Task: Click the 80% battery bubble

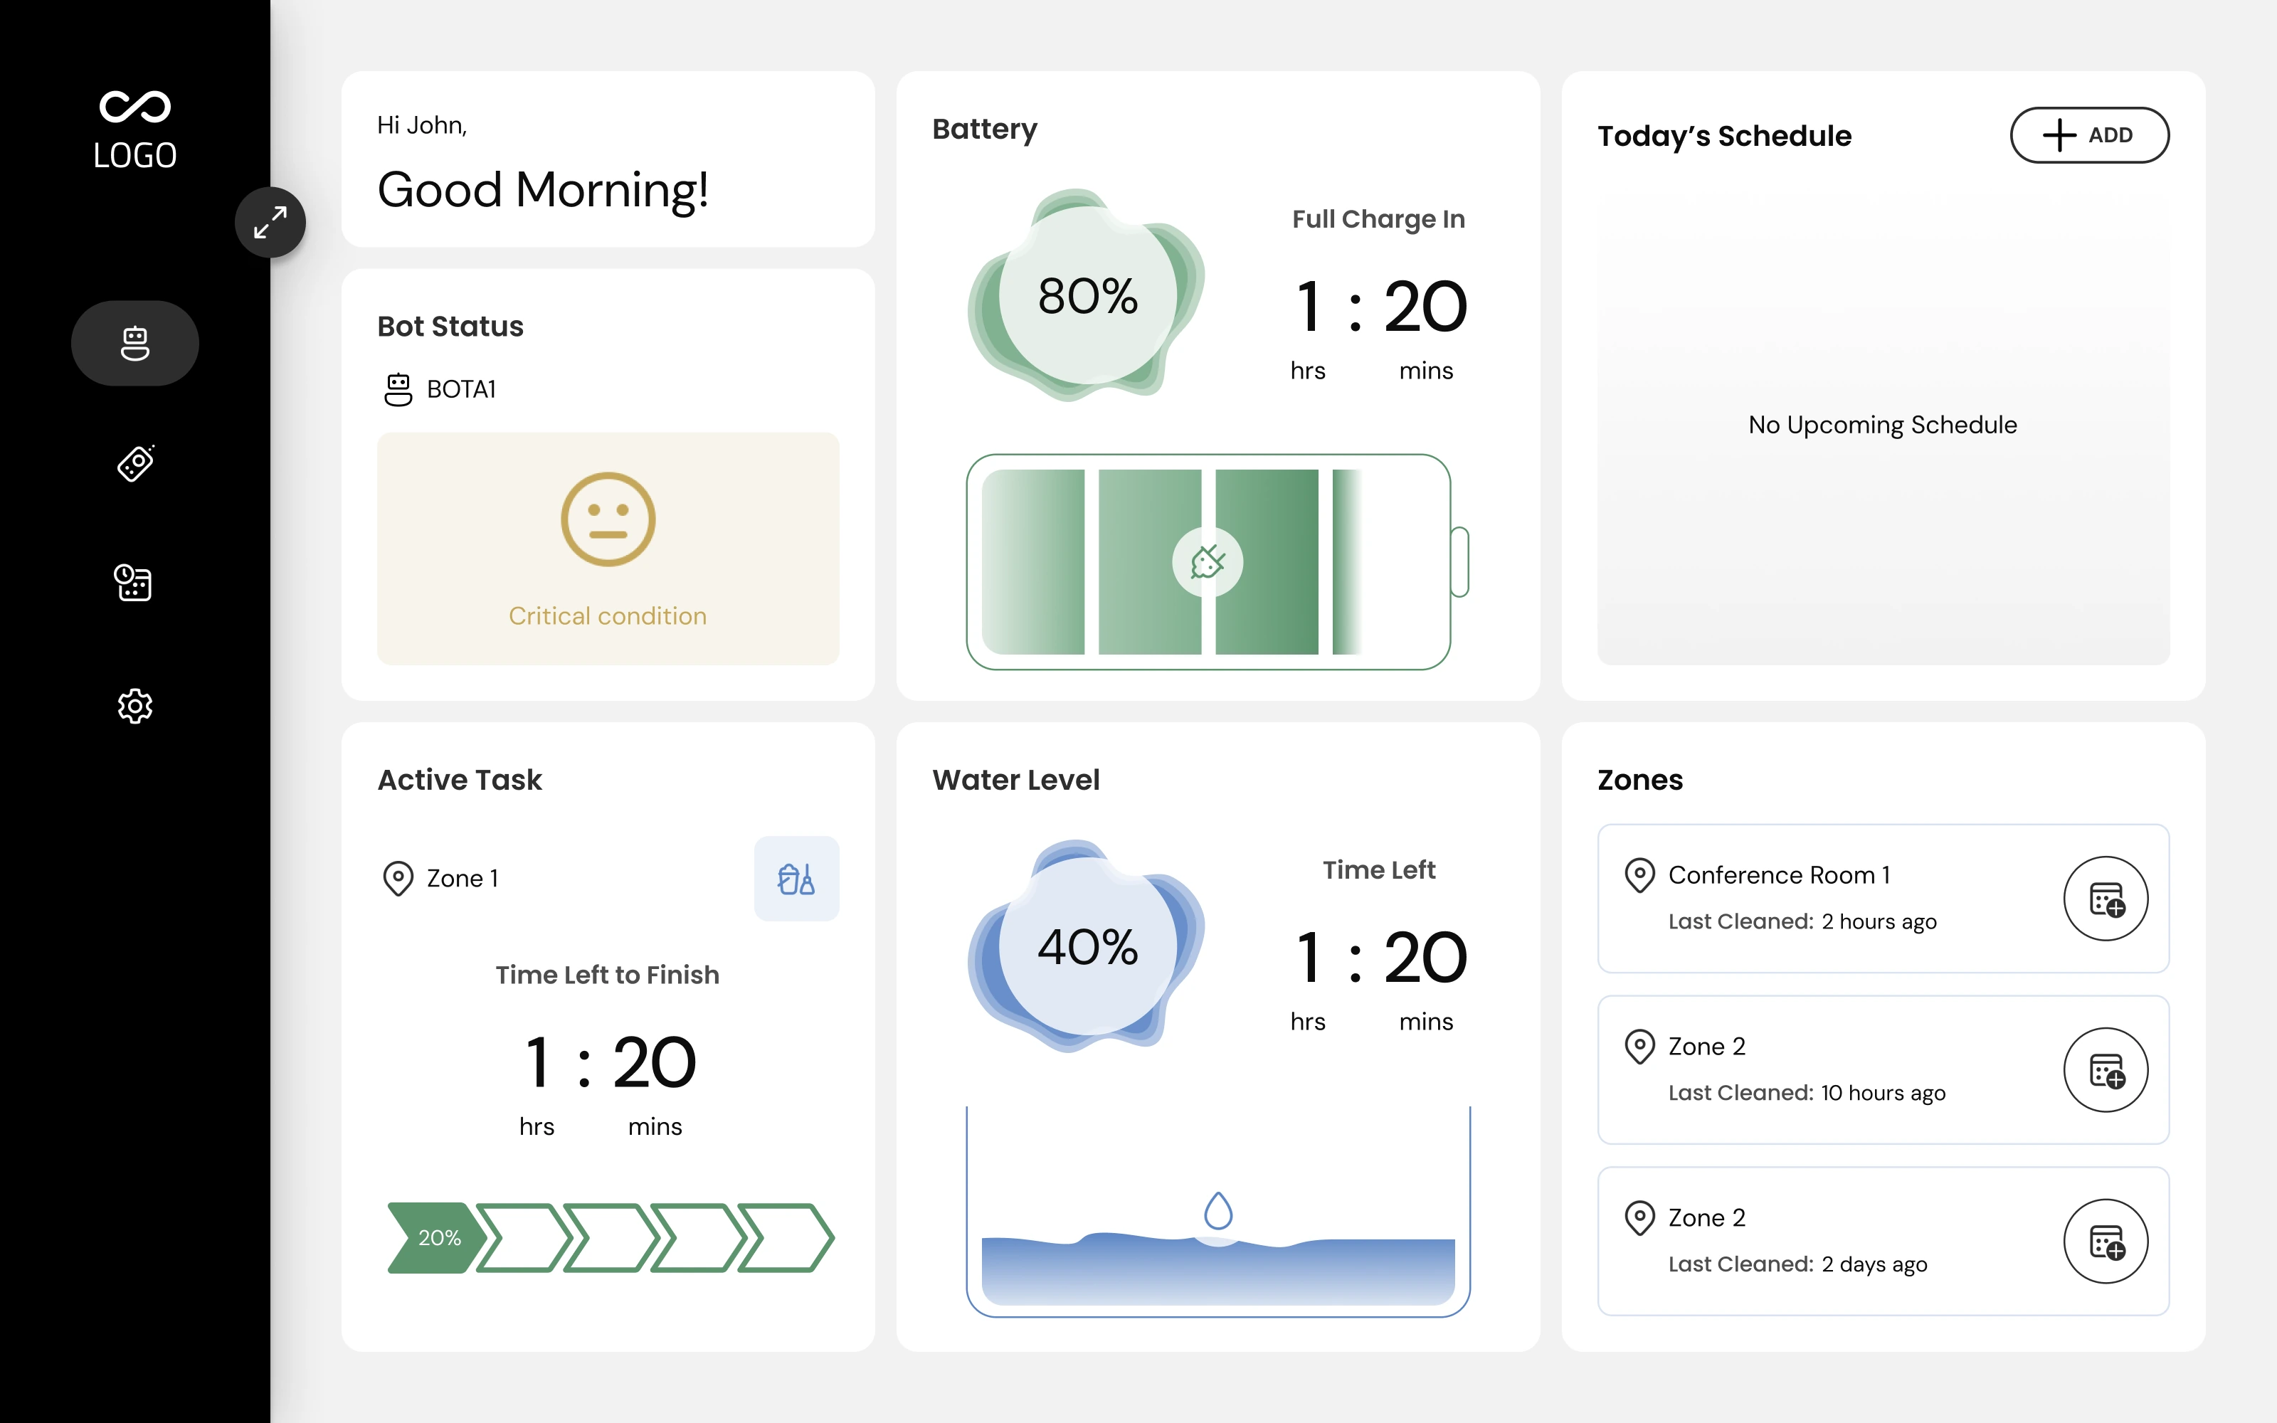Action: click(x=1088, y=295)
